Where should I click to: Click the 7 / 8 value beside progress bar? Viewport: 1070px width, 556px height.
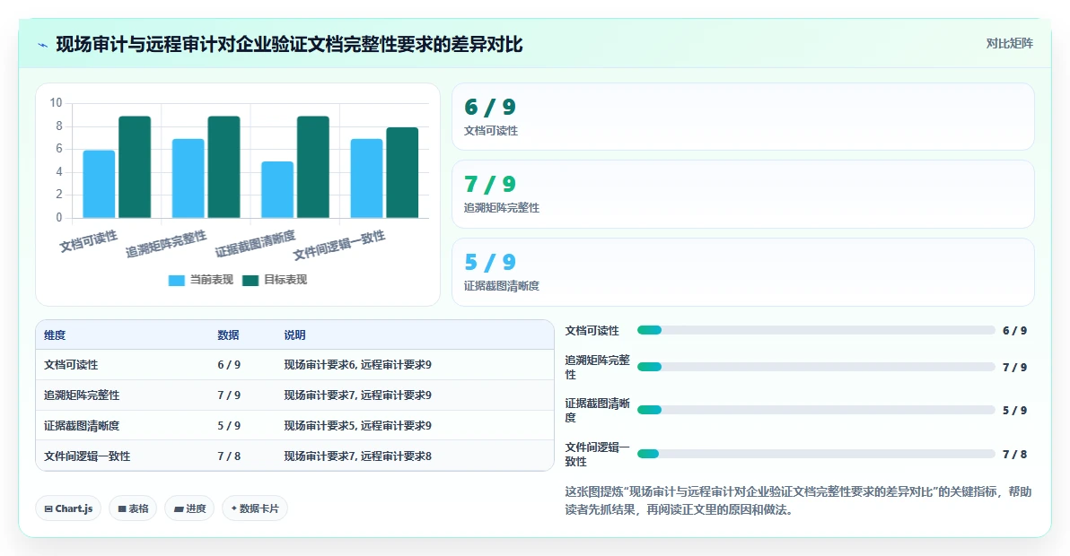[1014, 455]
